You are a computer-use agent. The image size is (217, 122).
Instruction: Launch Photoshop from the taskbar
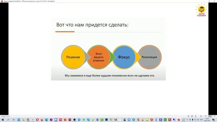[106, 120]
